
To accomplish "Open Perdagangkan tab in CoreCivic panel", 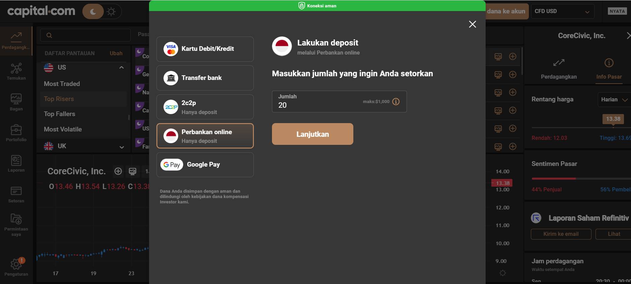I will coord(559,70).
